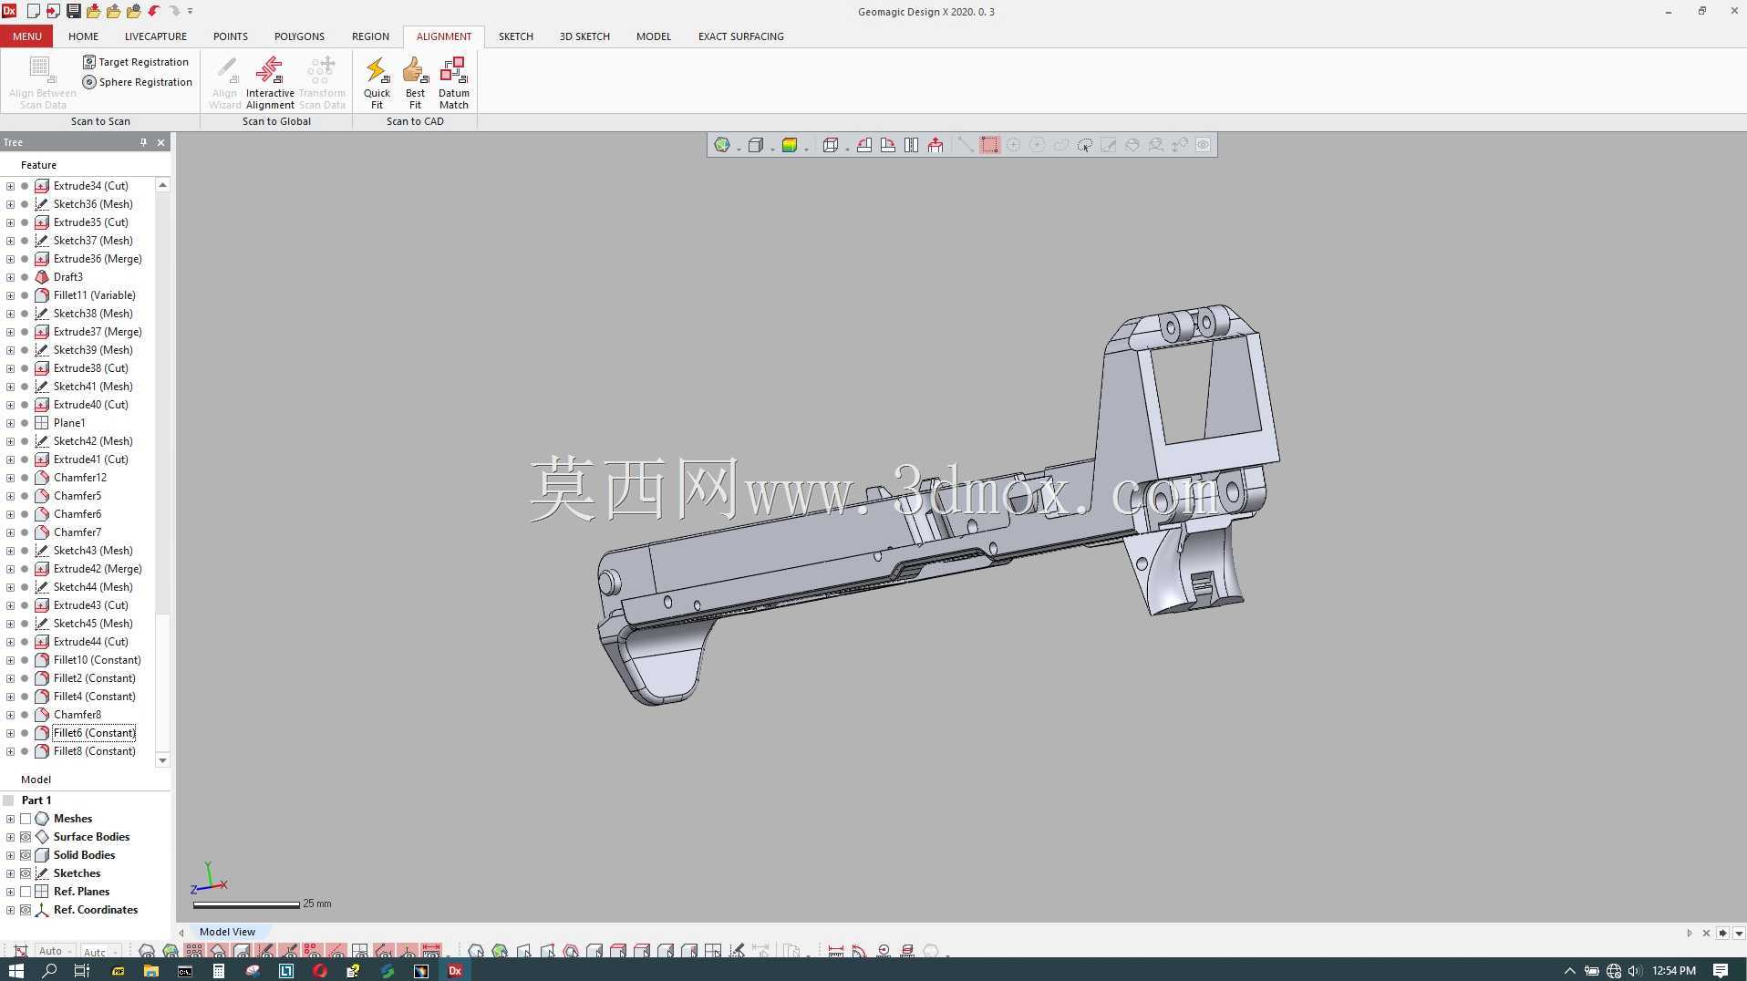Open the EXACT SURFACING tab
Image resolution: width=1747 pixels, height=981 pixels.
(x=741, y=36)
